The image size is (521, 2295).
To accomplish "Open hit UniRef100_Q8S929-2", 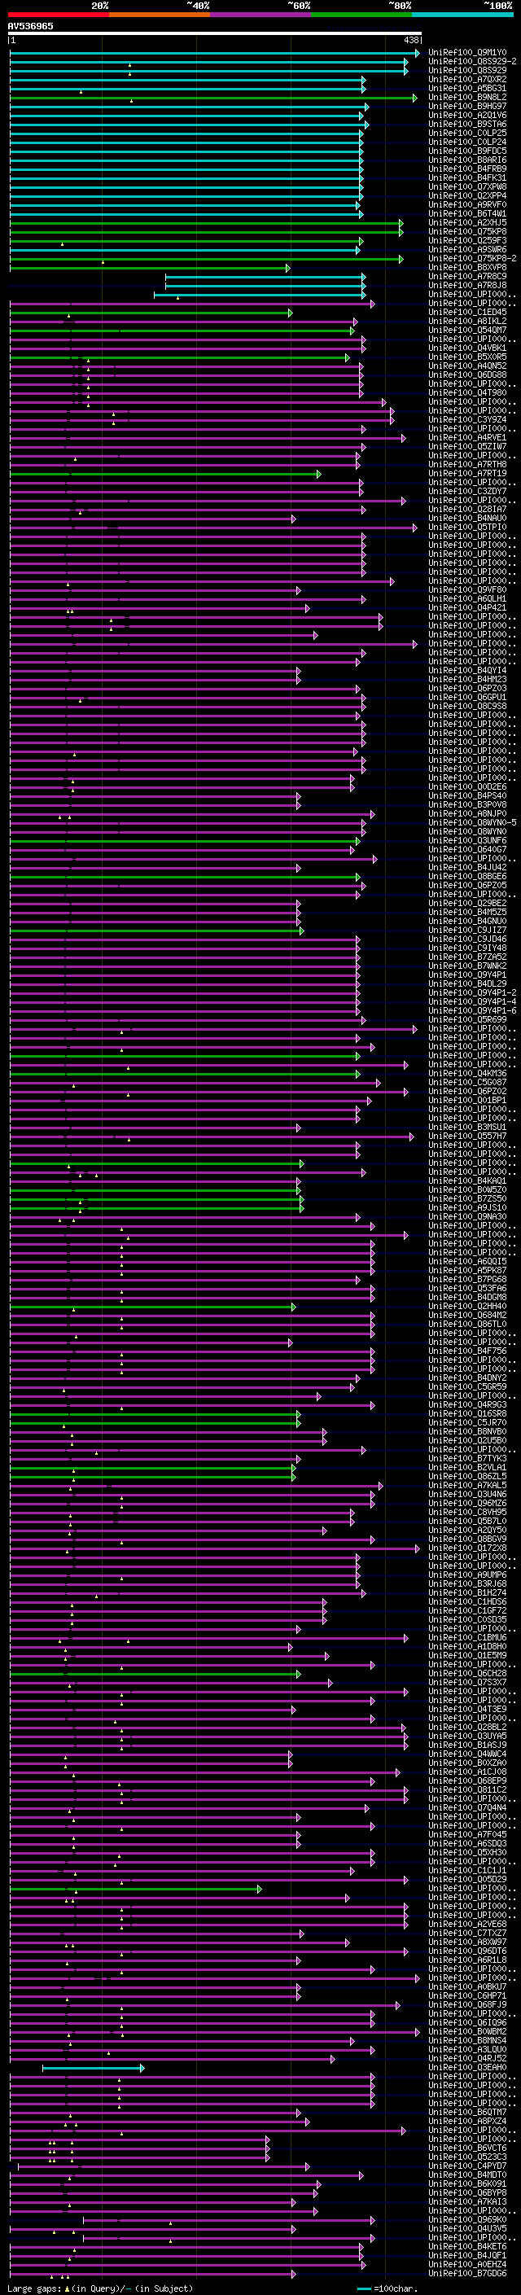I will point(472,62).
